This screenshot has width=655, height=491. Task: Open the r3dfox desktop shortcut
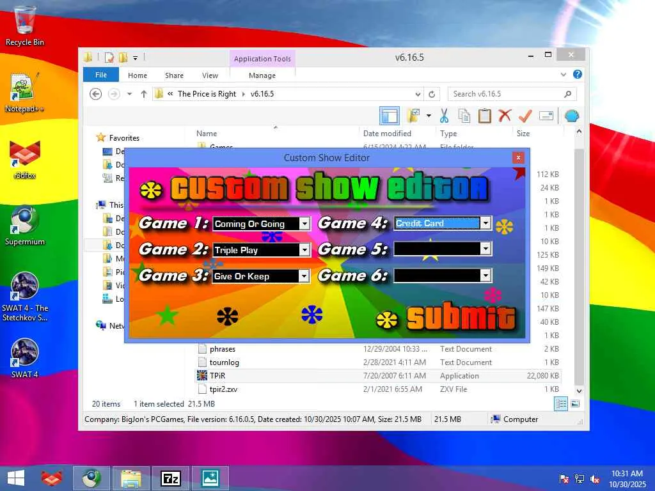(x=25, y=159)
